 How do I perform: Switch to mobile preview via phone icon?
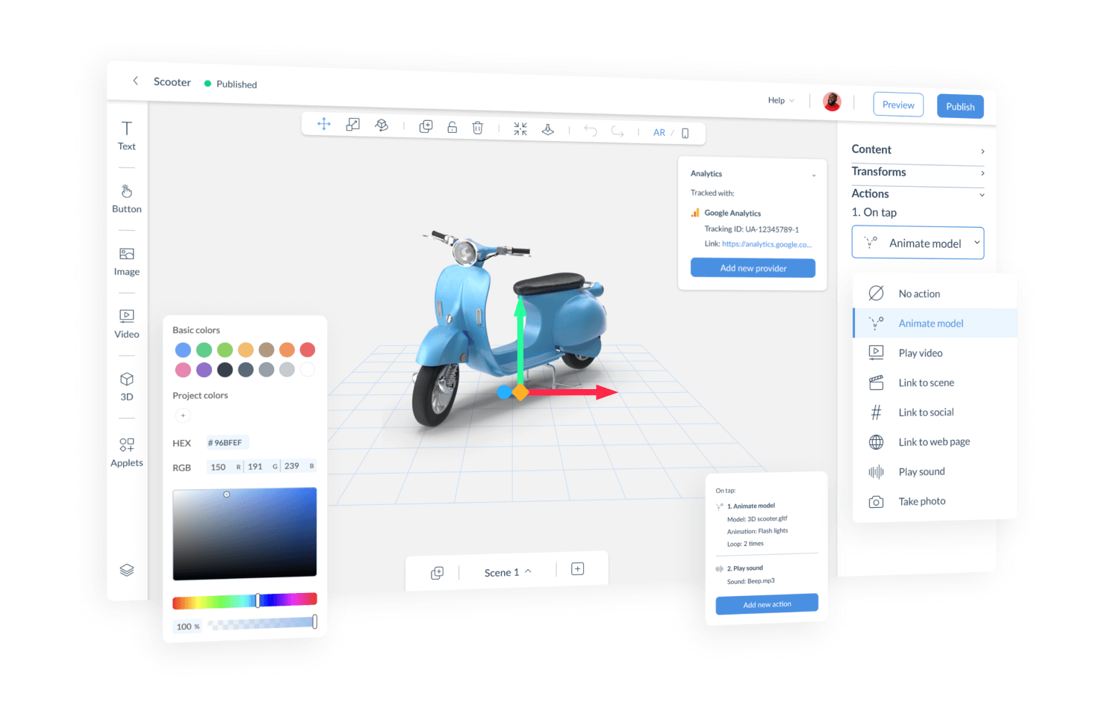pos(685,132)
